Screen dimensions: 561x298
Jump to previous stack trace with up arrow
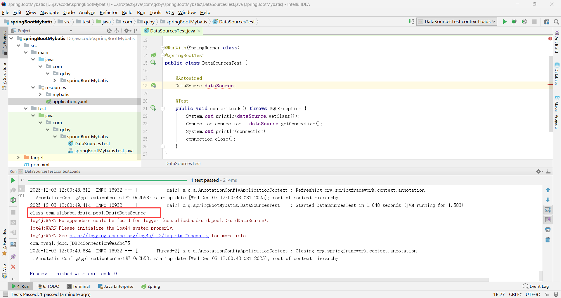(548, 190)
